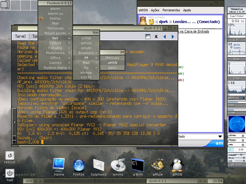
Task: Adjust the Master volume slider
Action: point(240,155)
